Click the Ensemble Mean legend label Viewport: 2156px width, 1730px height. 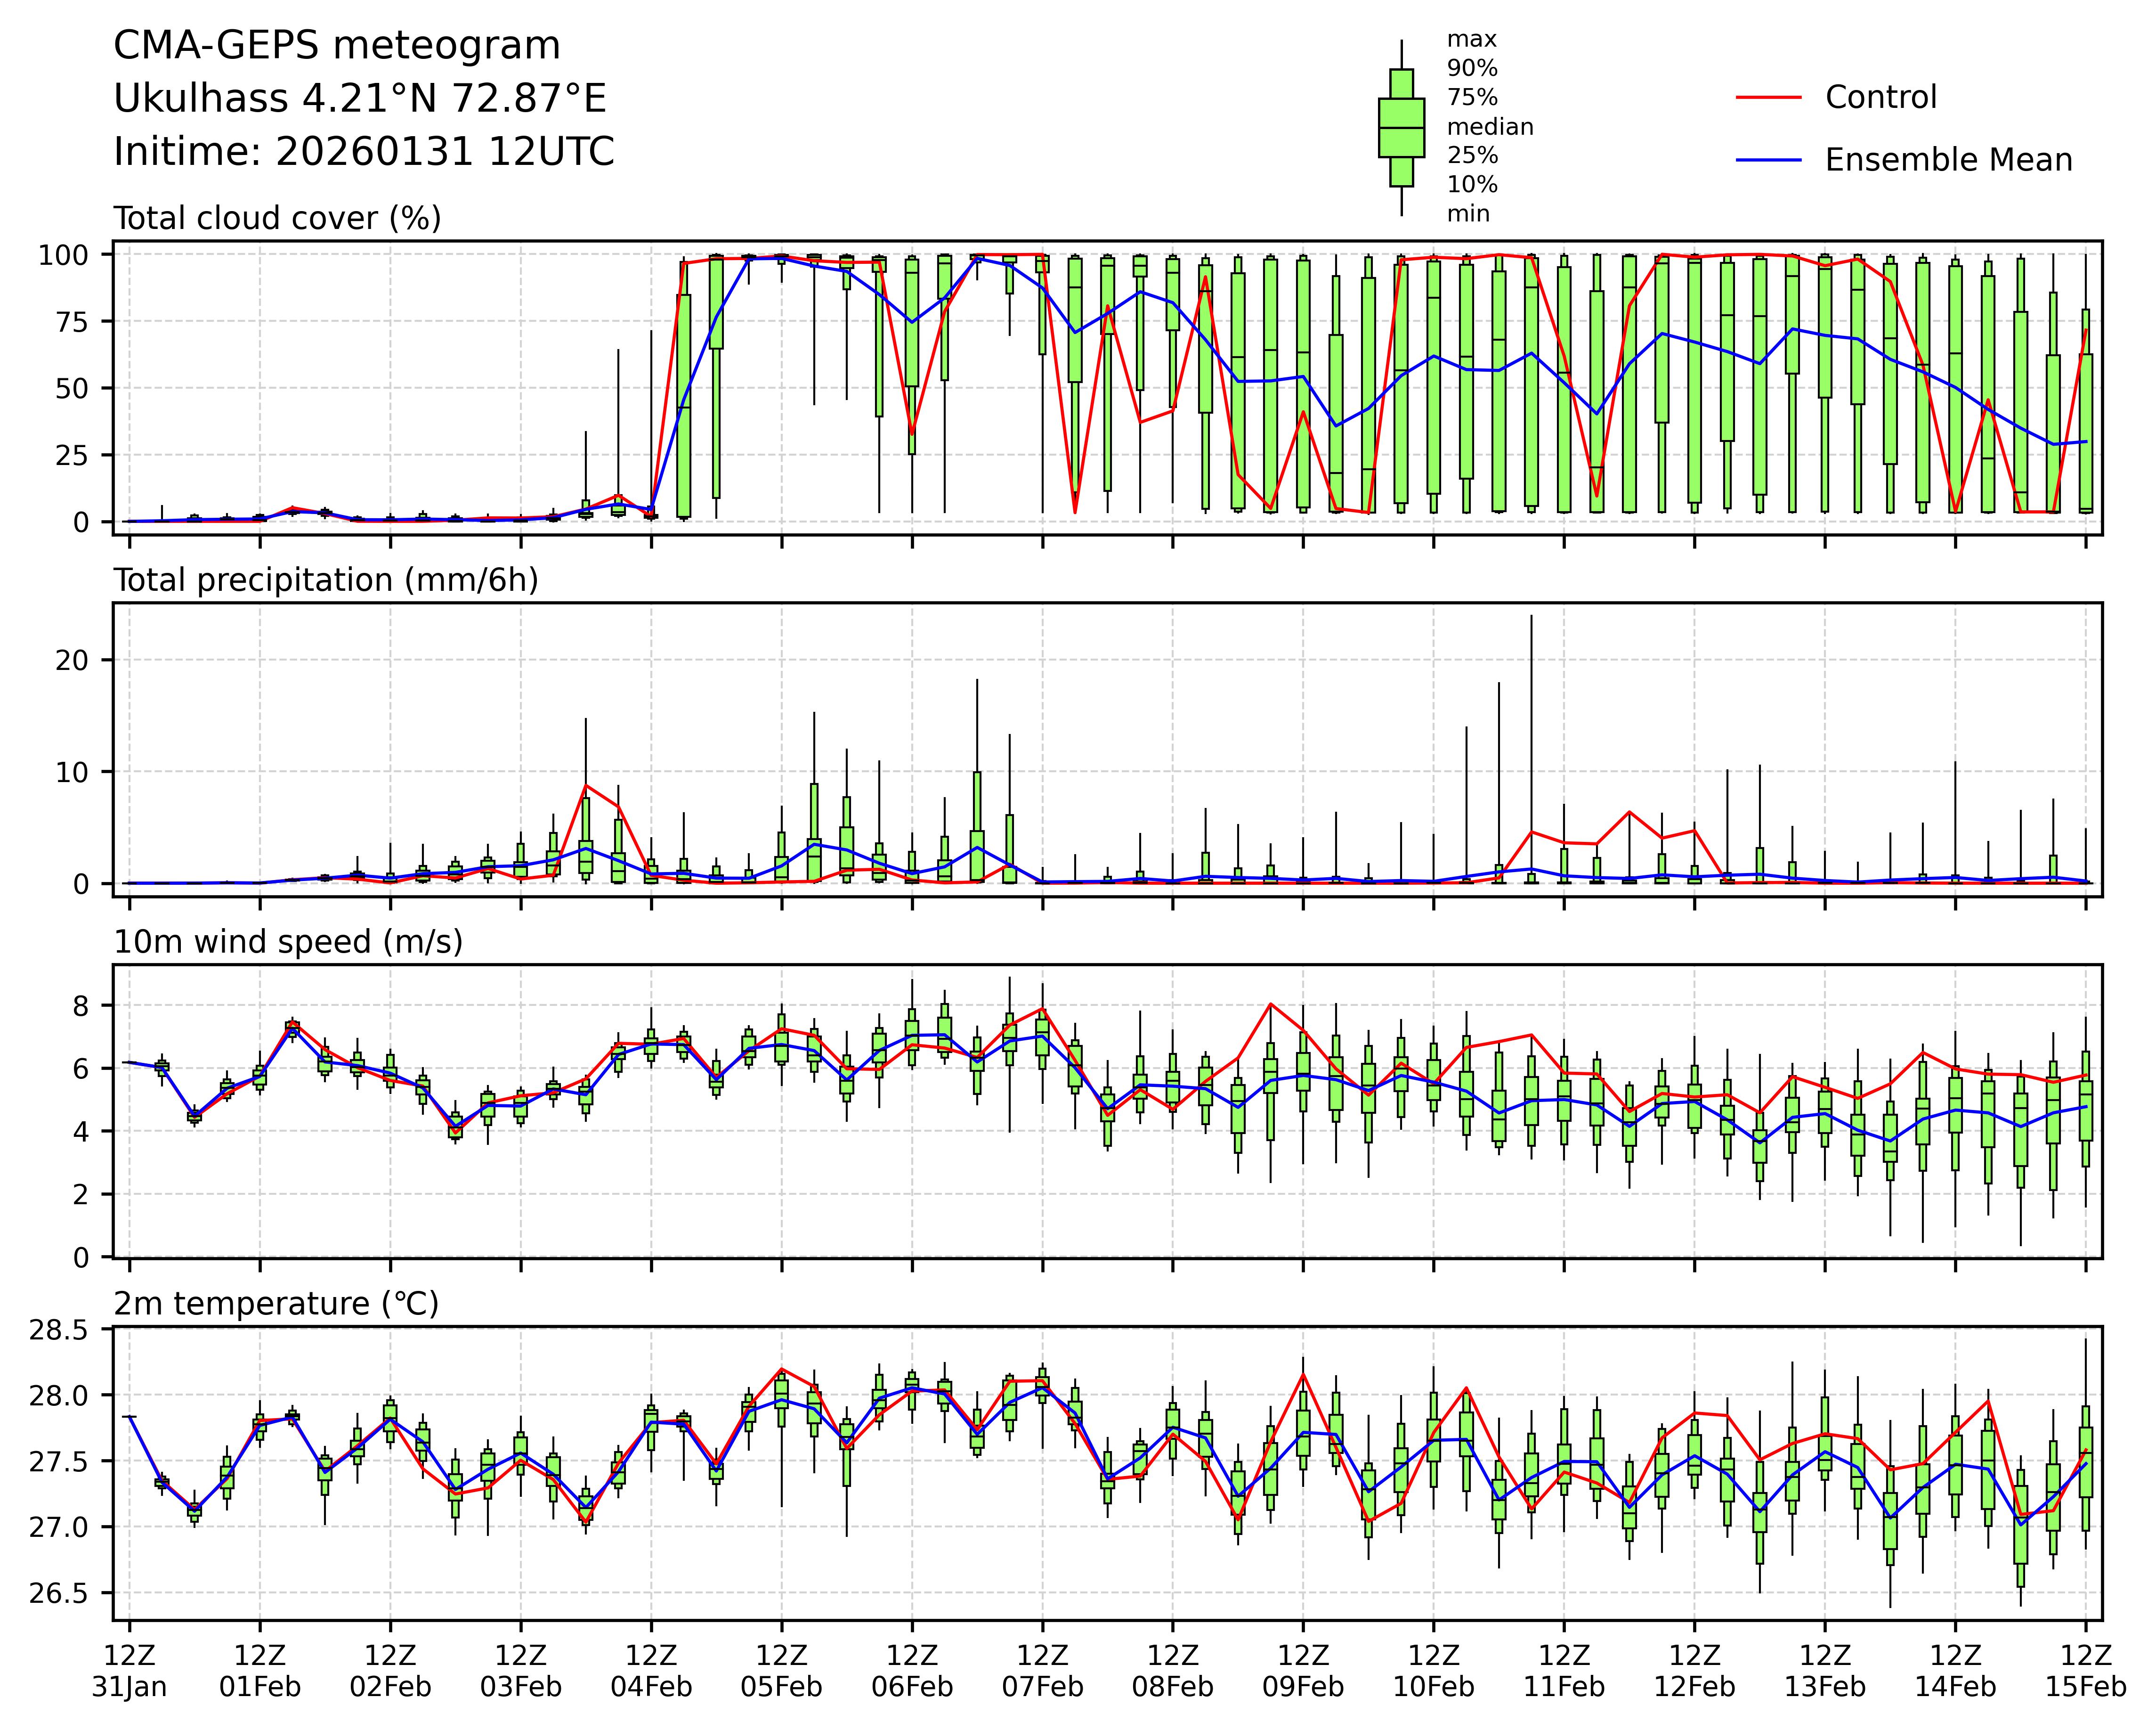1948,160
